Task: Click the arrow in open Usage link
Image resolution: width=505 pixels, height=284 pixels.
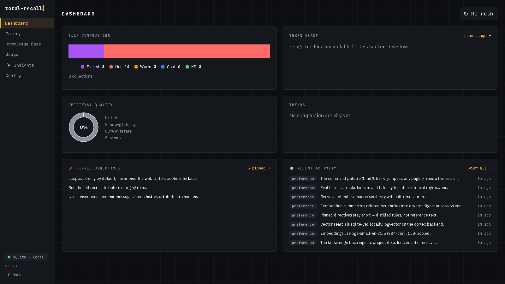Action: coord(490,36)
